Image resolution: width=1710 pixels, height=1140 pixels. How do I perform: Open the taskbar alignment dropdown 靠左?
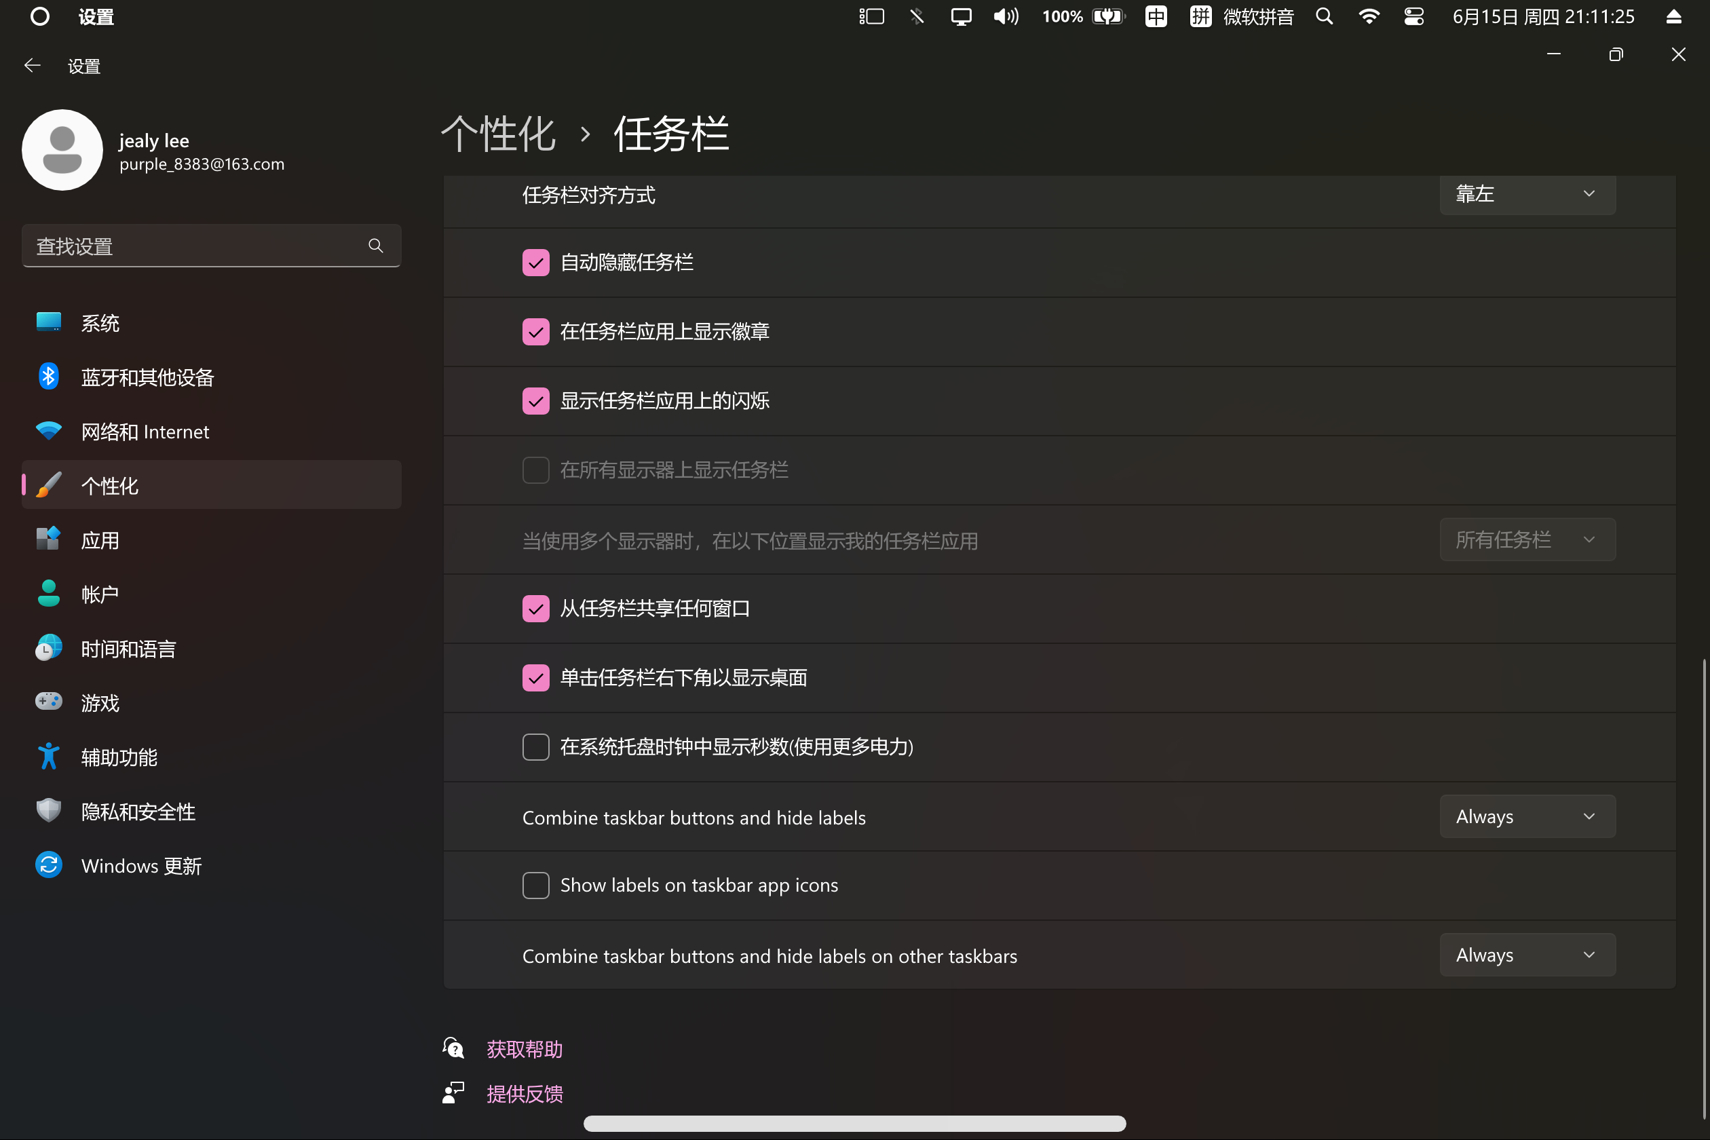[1527, 194]
